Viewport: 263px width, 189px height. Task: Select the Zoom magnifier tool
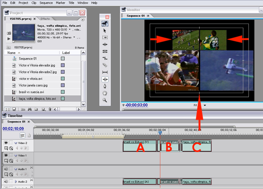click(x=105, y=100)
